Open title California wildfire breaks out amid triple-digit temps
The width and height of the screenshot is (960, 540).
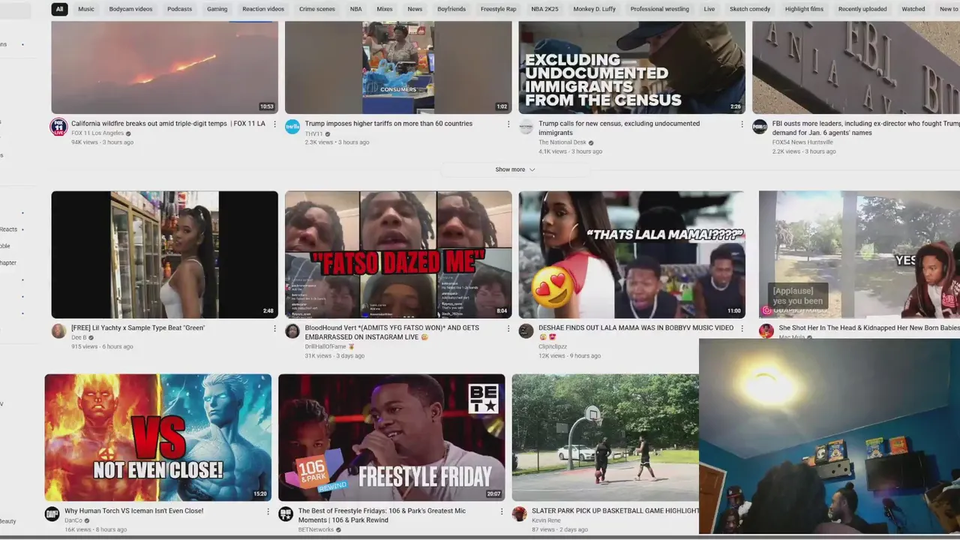click(168, 124)
